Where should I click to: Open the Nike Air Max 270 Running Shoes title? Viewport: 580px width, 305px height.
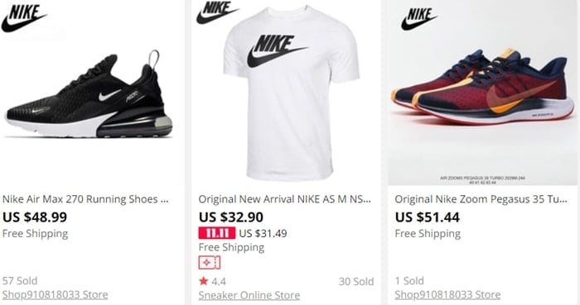(x=85, y=199)
